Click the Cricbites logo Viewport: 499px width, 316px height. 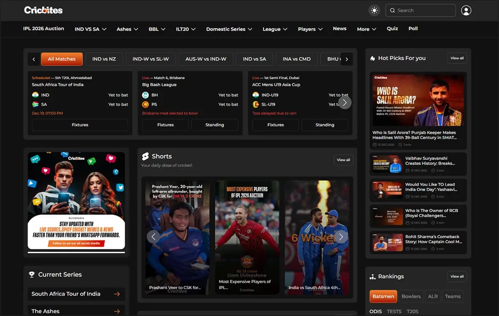point(43,10)
